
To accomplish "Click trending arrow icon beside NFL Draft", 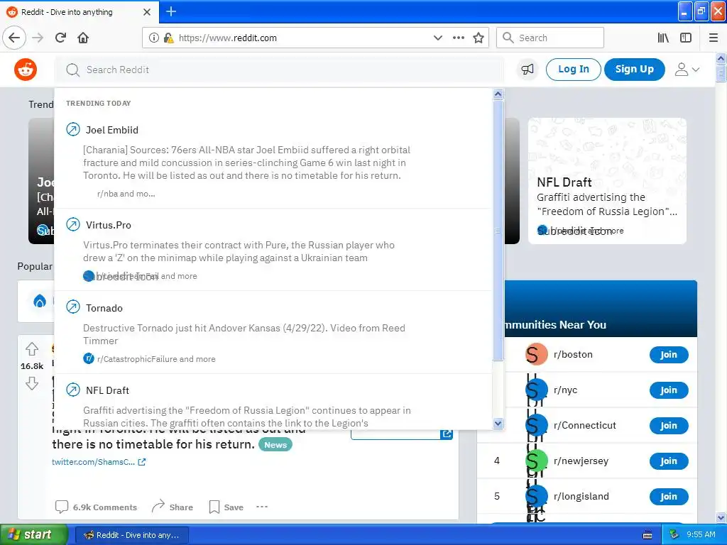I will 73,390.
